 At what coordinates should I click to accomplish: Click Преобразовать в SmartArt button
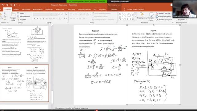click(103, 19)
